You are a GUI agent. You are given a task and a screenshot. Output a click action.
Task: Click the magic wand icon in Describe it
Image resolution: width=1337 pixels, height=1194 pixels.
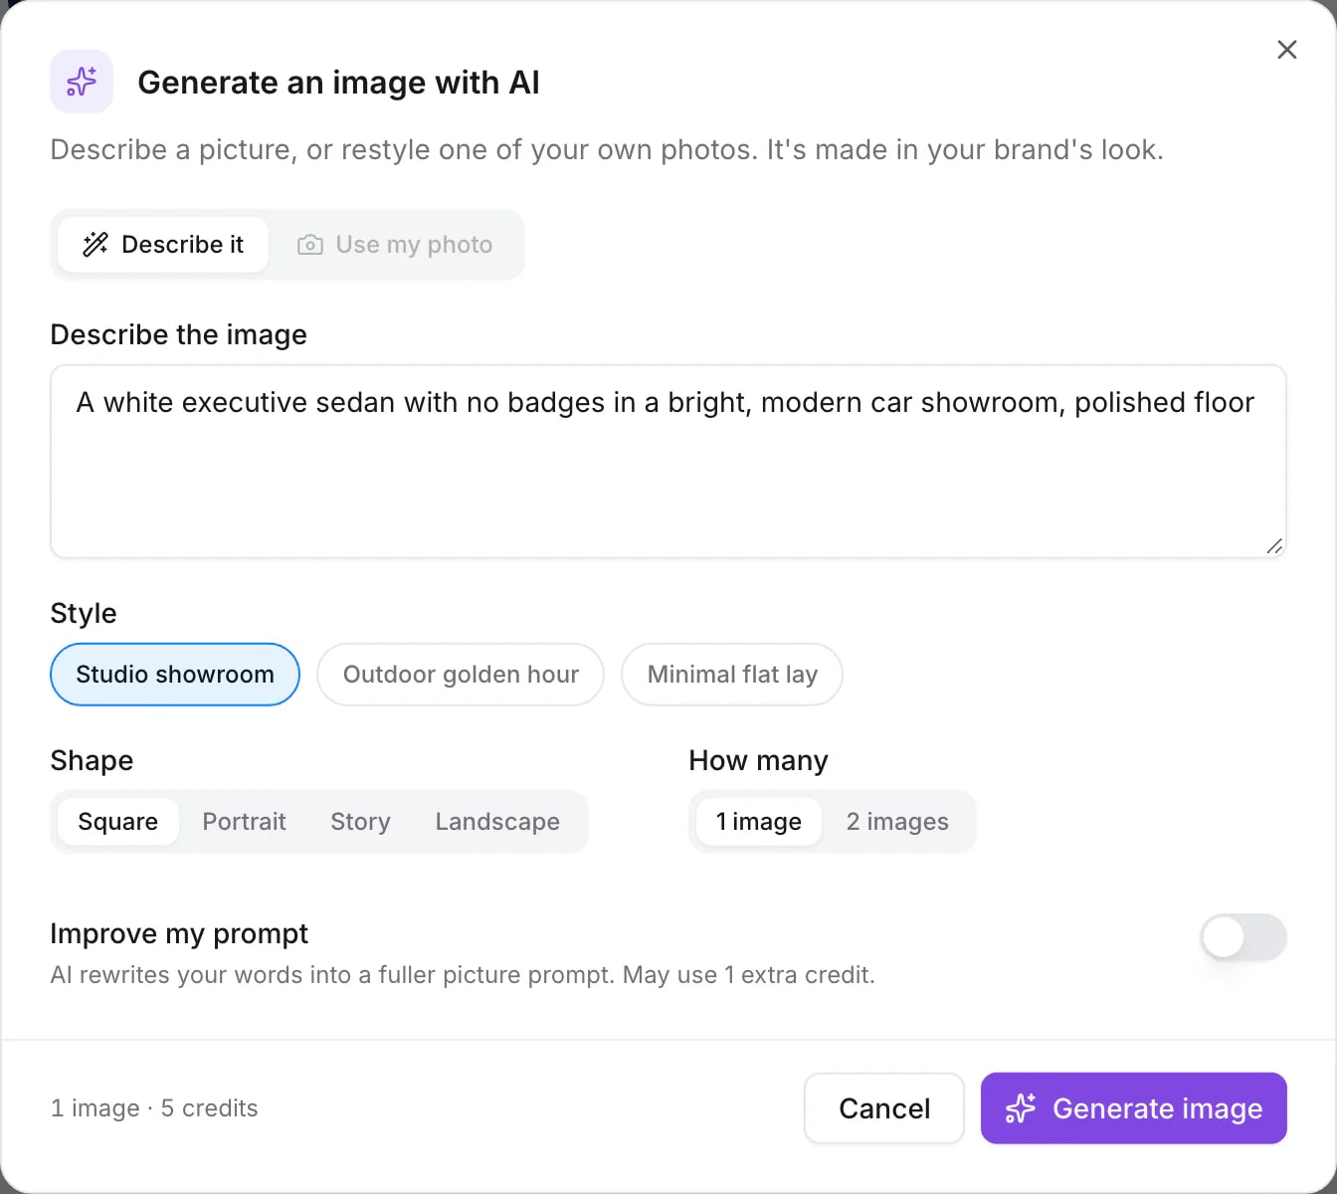click(x=95, y=245)
